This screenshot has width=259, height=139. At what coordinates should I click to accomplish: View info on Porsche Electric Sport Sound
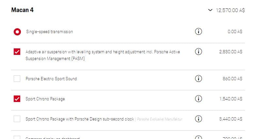[198, 79]
